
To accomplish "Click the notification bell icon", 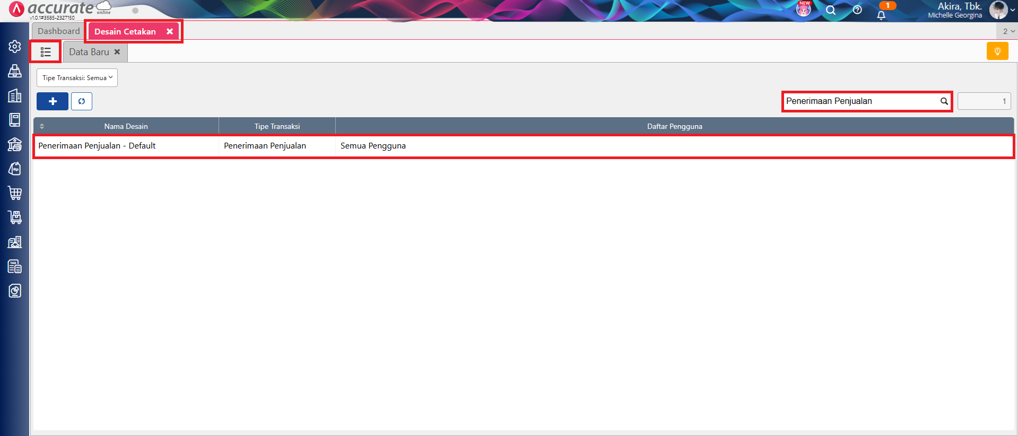I will (x=881, y=14).
